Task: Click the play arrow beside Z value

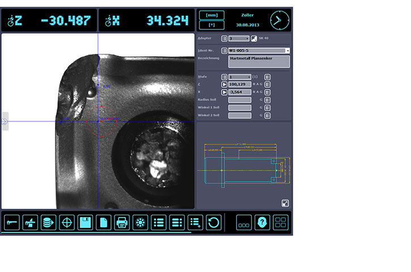Action: tap(224, 84)
